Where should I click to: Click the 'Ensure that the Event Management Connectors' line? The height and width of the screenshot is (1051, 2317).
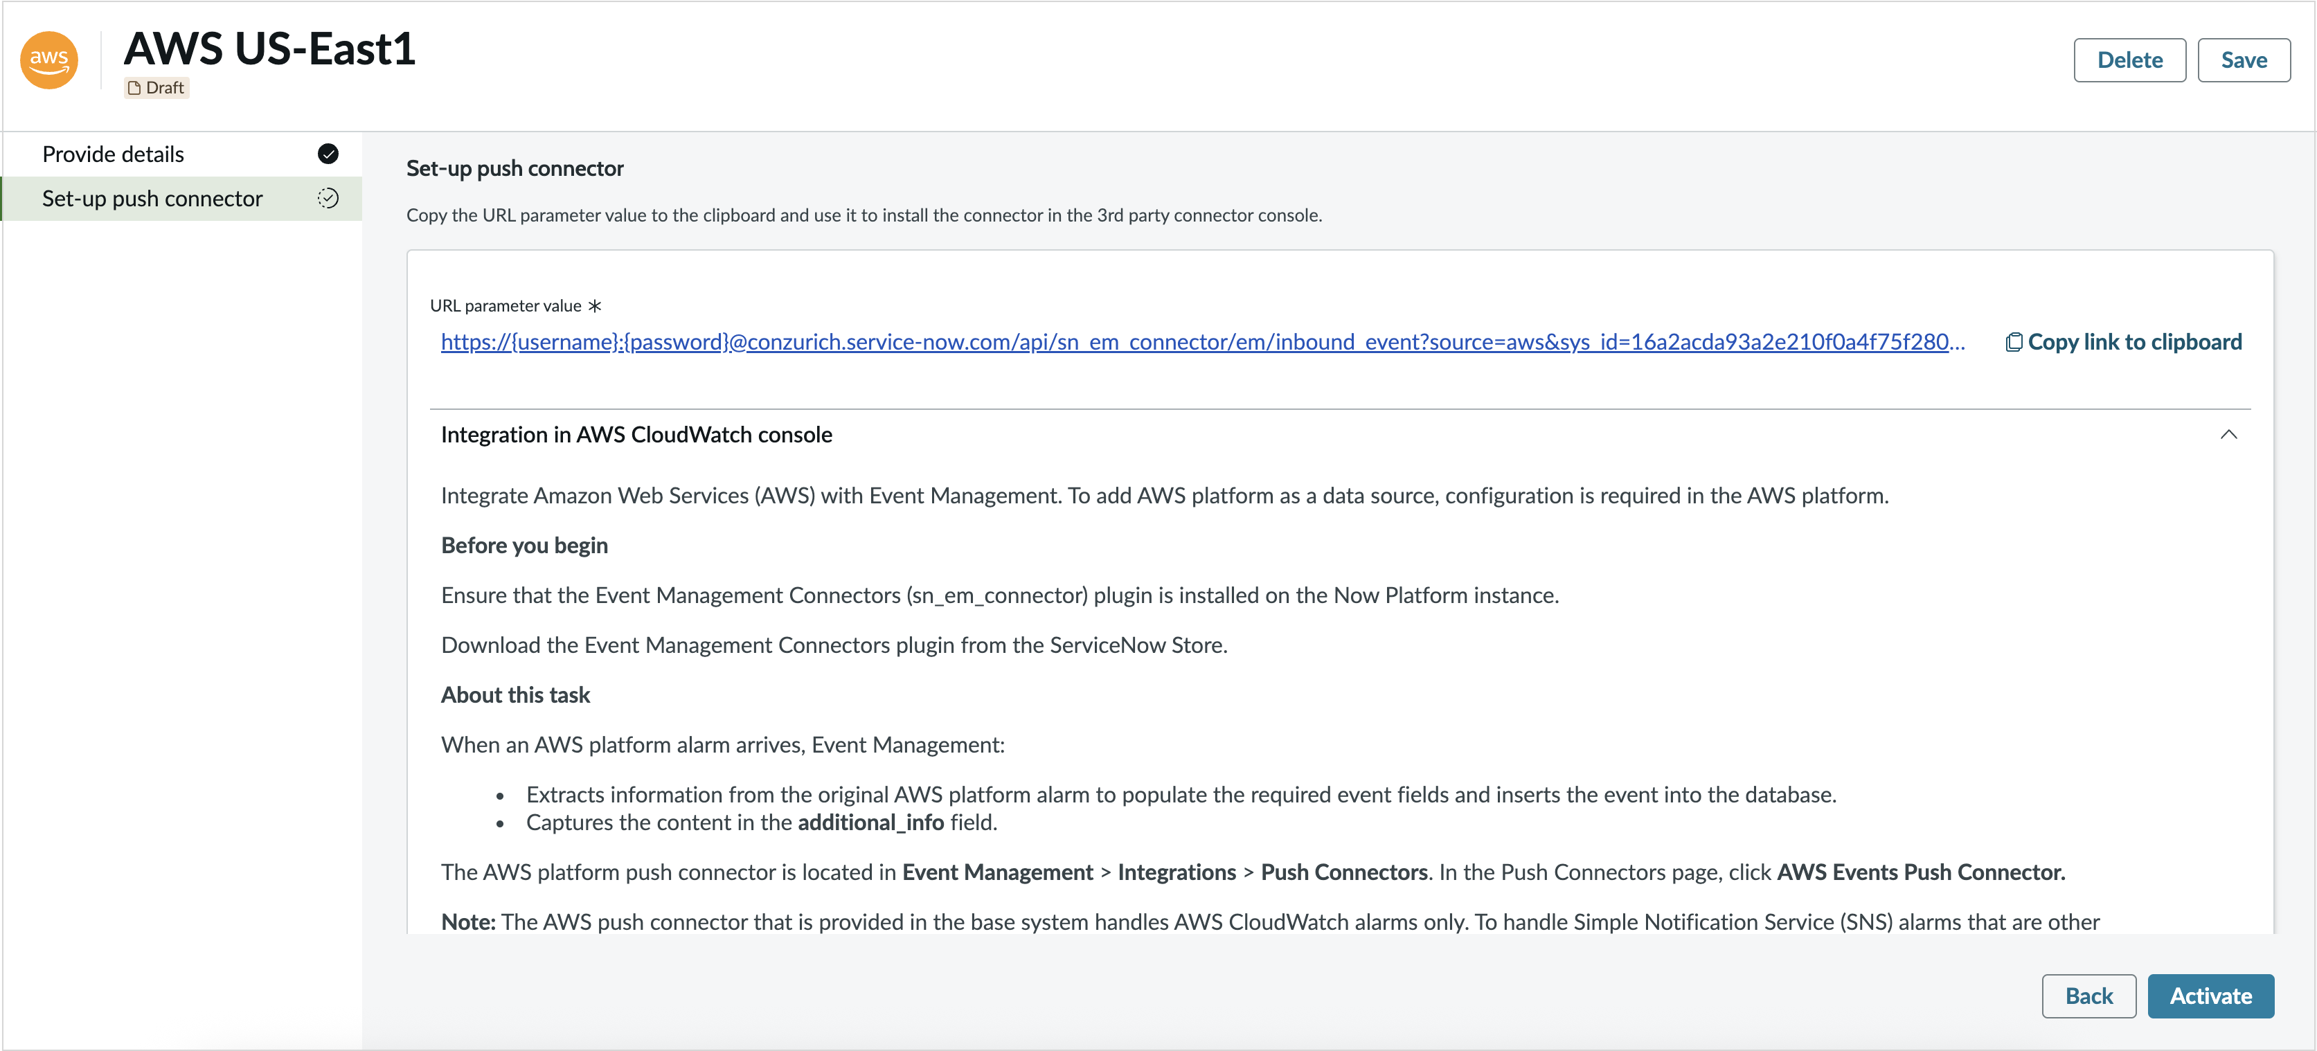[999, 596]
